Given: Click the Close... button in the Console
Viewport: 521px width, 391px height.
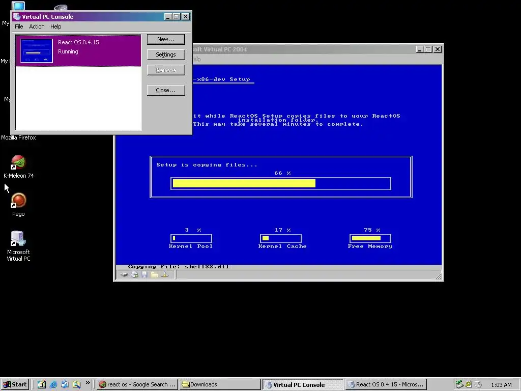Looking at the screenshot, I should (x=166, y=90).
